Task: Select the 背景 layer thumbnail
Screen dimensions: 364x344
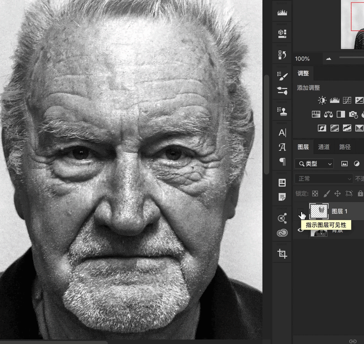Action: pos(319,233)
